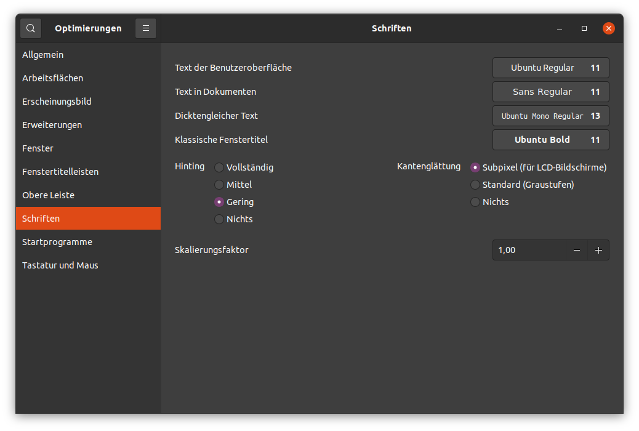Image resolution: width=639 pixels, height=431 pixels.
Task: Select Nichts under Hinting
Action: [219, 219]
